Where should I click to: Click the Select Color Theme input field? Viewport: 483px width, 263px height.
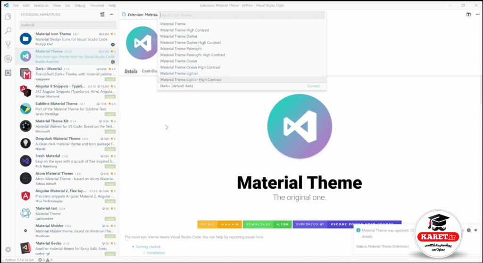[x=242, y=15]
